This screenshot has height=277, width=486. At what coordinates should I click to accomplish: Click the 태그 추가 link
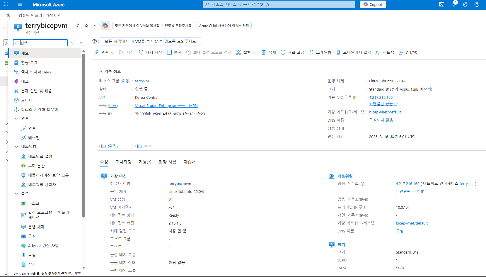tap(143, 146)
